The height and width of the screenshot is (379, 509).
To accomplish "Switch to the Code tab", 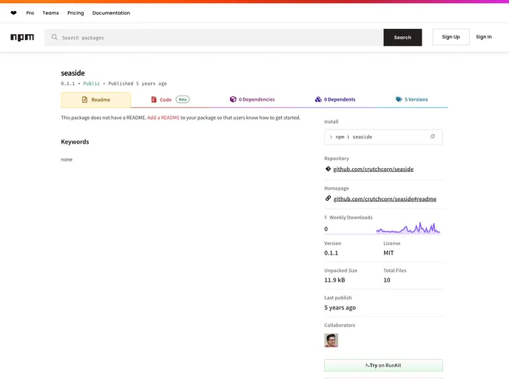I will [x=166, y=99].
